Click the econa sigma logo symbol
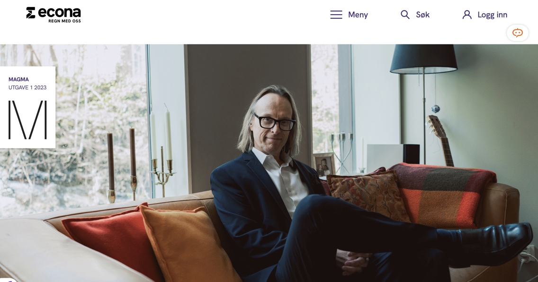 (31, 13)
